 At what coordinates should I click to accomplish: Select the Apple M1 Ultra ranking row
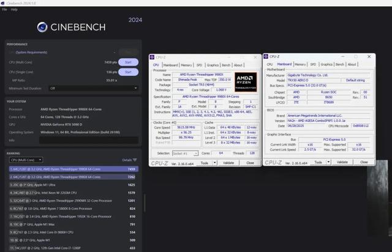[73, 185]
